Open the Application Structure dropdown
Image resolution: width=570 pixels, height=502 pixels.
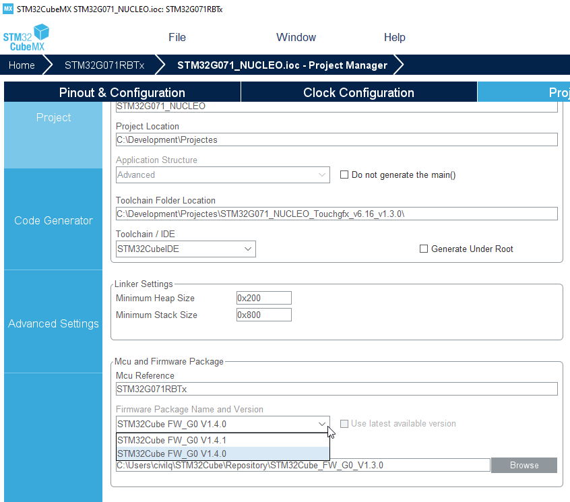pyautogui.click(x=222, y=175)
